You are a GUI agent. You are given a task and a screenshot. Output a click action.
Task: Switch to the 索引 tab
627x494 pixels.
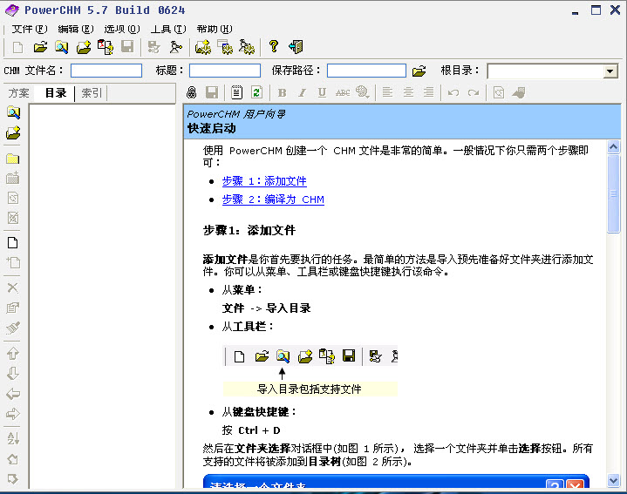pos(91,93)
